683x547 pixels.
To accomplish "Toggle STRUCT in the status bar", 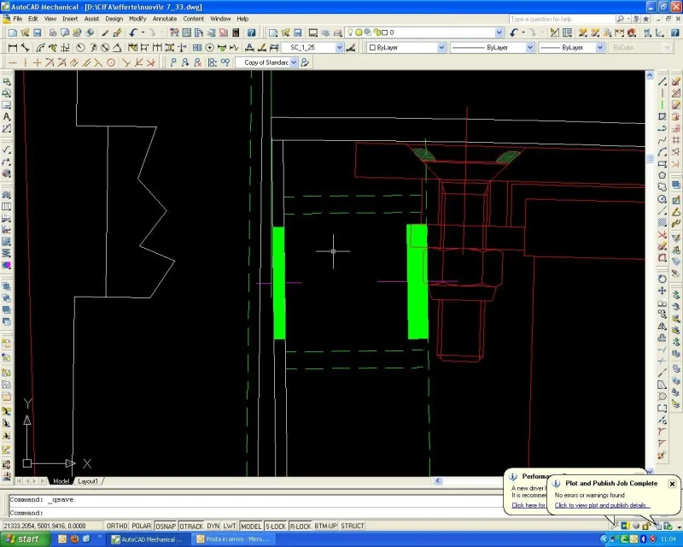I will pos(353,526).
